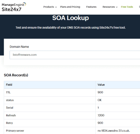
Task: Click the TTL value '900'
Action: click(100, 92)
